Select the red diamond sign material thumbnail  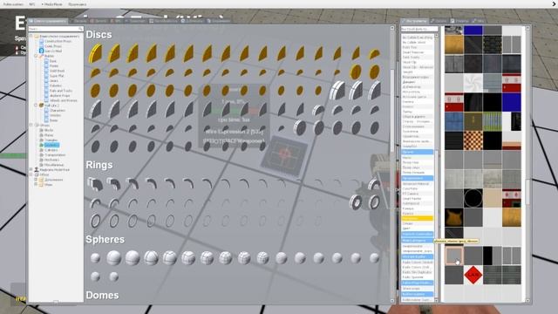[473, 275]
